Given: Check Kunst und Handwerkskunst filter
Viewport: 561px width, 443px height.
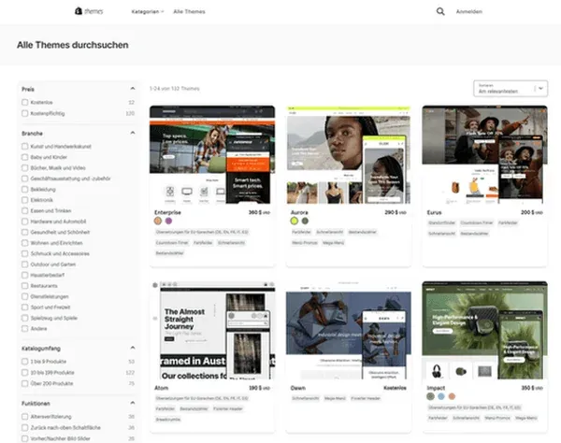Looking at the screenshot, I should point(24,146).
